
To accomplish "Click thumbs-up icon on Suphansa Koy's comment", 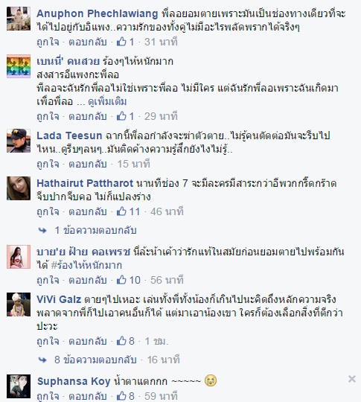I will 121,396.
